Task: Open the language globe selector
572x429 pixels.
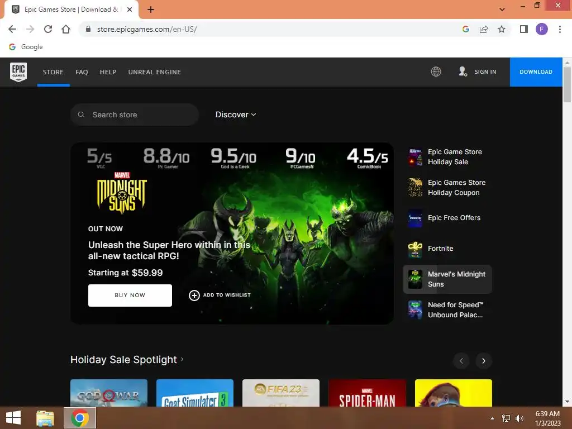Action: [x=436, y=71]
